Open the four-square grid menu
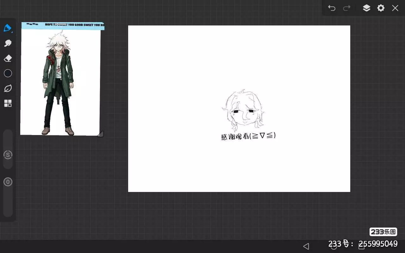The image size is (405, 253). (x=8, y=103)
